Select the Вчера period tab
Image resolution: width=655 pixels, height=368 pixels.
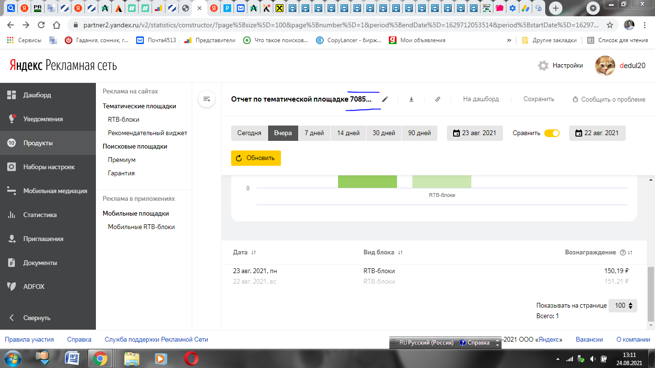click(283, 133)
